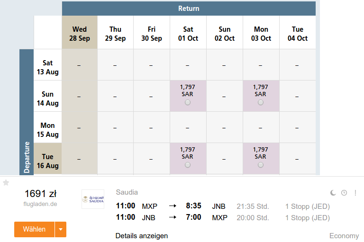
Task: Click the clock duration icon
Action: tap(344, 193)
